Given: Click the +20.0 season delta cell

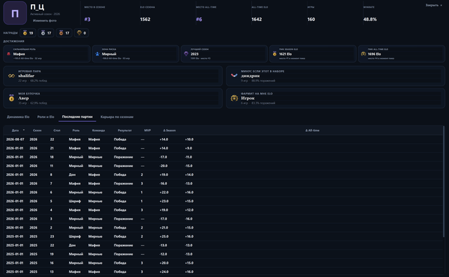Looking at the screenshot, I should click(x=164, y=263).
